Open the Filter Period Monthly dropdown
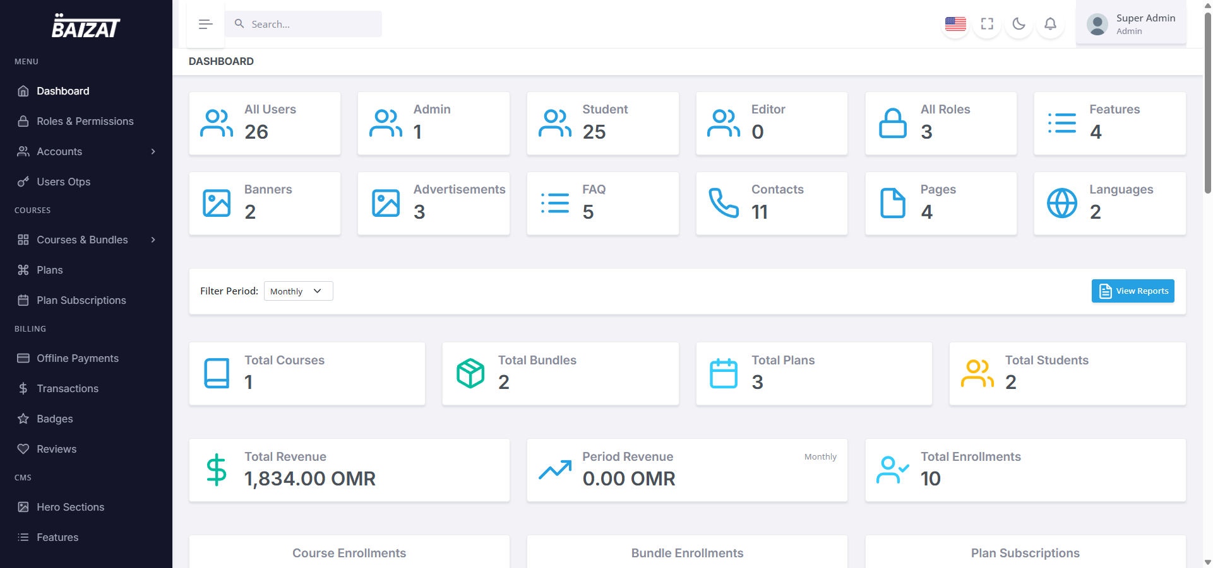The image size is (1213, 568). 298,291
